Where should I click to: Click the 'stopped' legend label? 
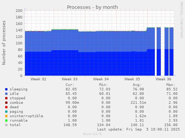click(17, 98)
